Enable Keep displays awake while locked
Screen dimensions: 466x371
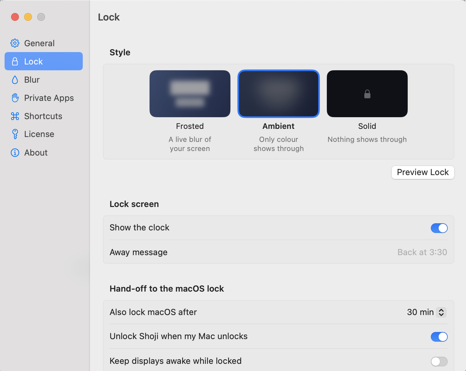click(x=439, y=362)
